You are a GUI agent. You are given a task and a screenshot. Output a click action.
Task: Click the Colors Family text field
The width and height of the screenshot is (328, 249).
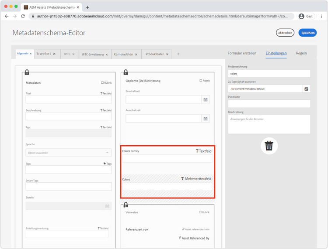tap(167, 158)
